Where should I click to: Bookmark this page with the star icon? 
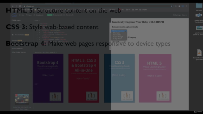[172, 6]
